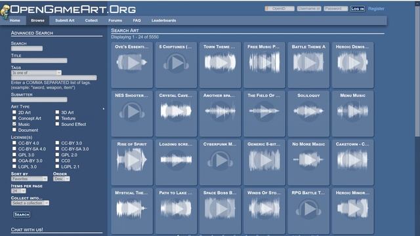Open the Leaderboards tab

164,20
